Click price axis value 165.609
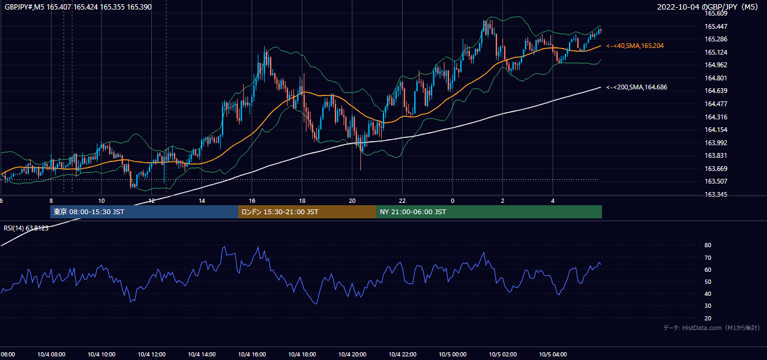This screenshot has width=767, height=360. pos(716,13)
